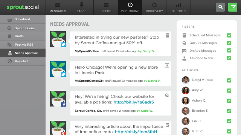Click the Rejected sidebar item
241x135 pixels.
23,61
